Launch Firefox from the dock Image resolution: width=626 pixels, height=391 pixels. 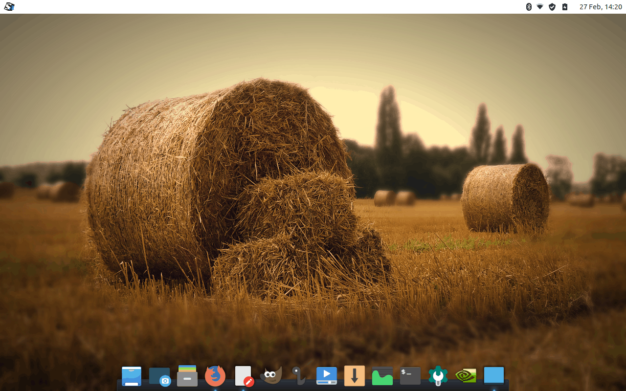215,376
